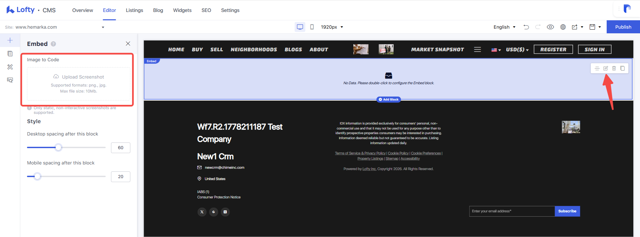Go to the Overview tab
Screen dimensions: 640x237
point(83,10)
